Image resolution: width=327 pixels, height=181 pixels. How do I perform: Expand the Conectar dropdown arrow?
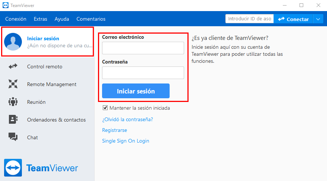318,19
